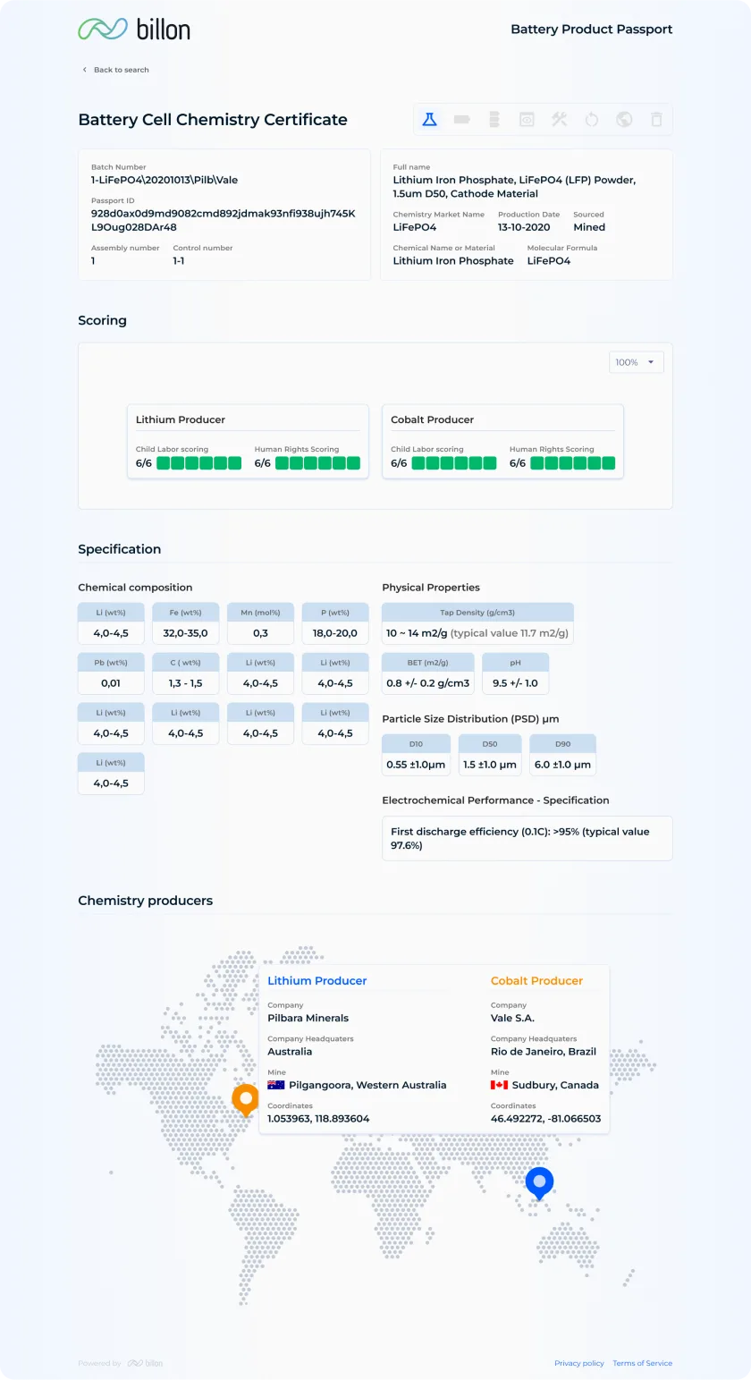The image size is (751, 1380).
Task: Click the Battery Product Passport header title
Action: click(x=591, y=30)
